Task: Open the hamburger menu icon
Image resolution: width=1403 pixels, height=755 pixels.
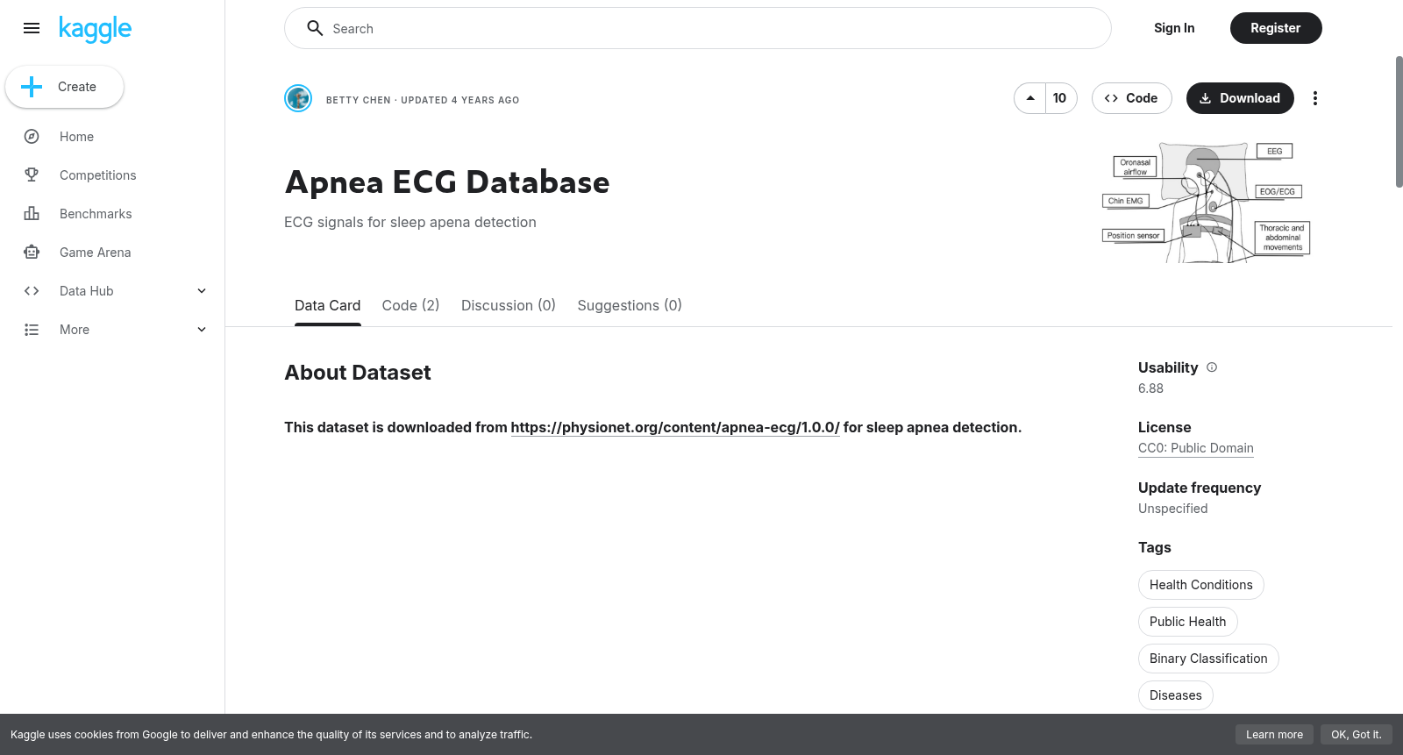Action: [32, 28]
